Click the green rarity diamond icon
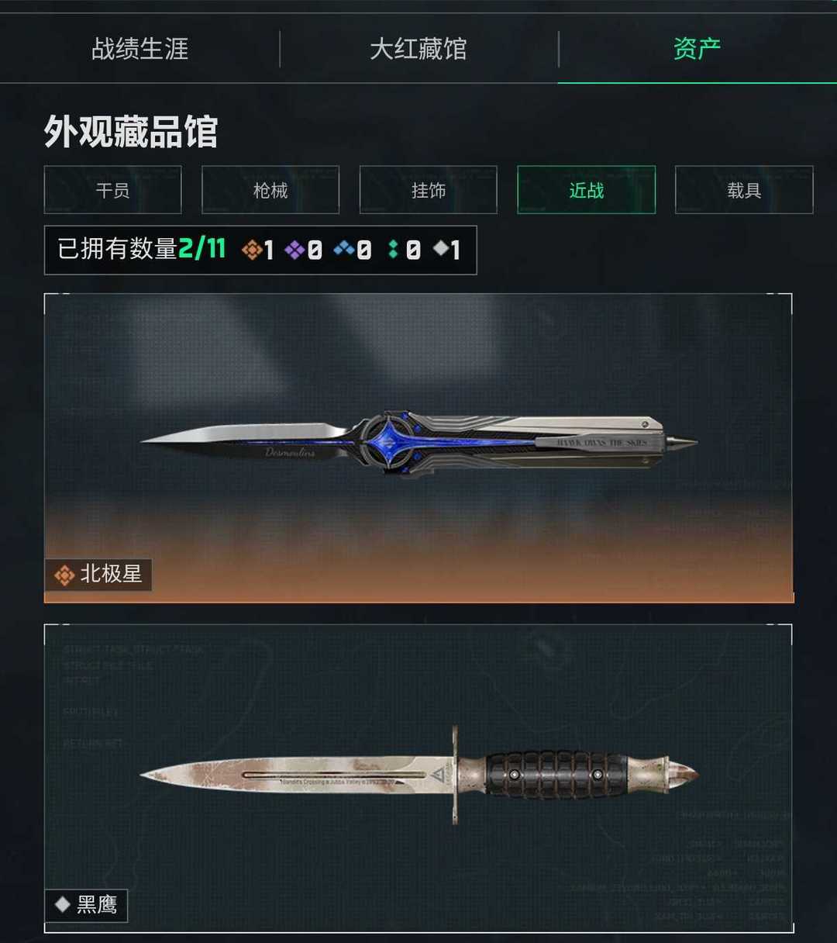 coord(393,250)
